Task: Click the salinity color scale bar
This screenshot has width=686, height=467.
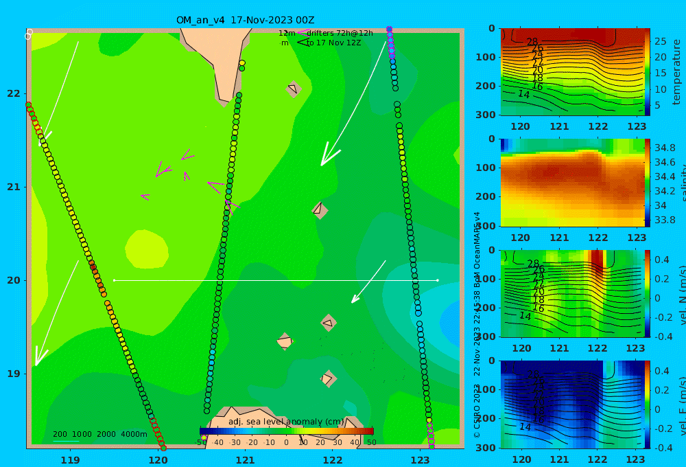Action: click(648, 183)
